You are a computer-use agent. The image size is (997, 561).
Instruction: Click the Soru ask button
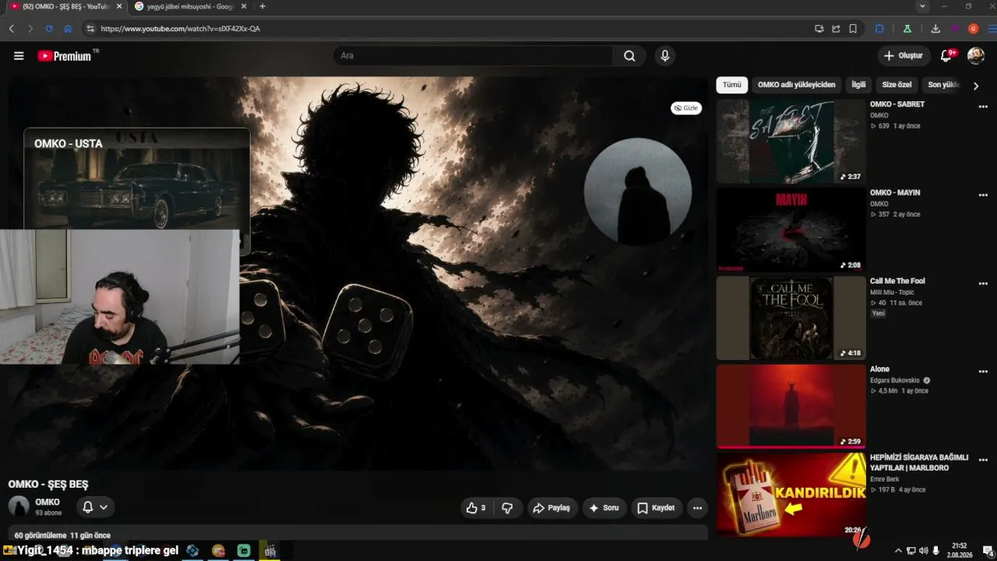(604, 508)
